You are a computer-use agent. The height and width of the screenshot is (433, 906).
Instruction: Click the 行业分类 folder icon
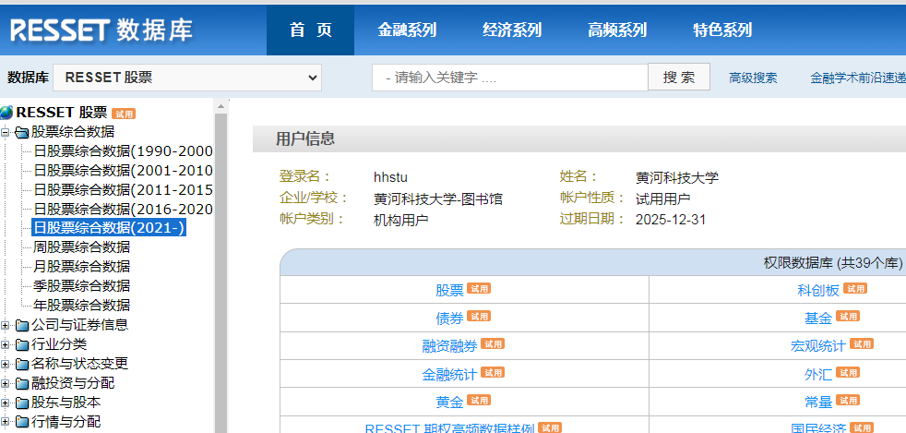tap(22, 344)
